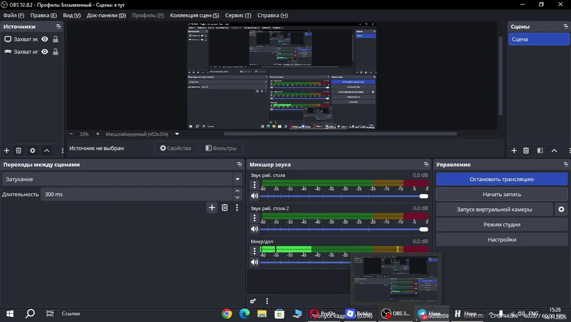Increase transition duration with up arrow

coord(237,191)
